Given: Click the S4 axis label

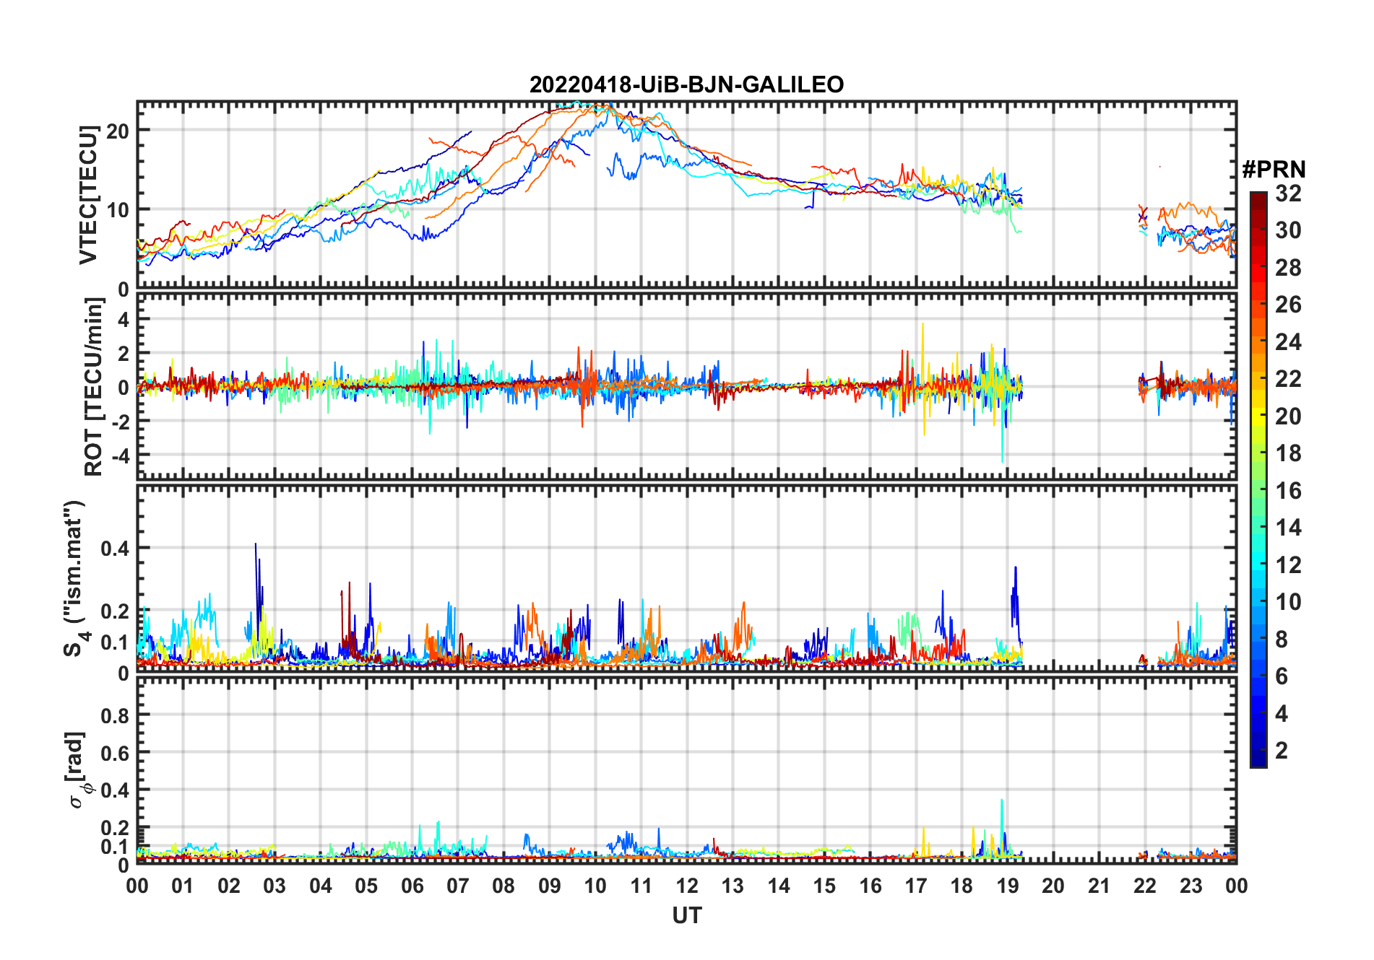Looking at the screenshot, I should [x=74, y=578].
